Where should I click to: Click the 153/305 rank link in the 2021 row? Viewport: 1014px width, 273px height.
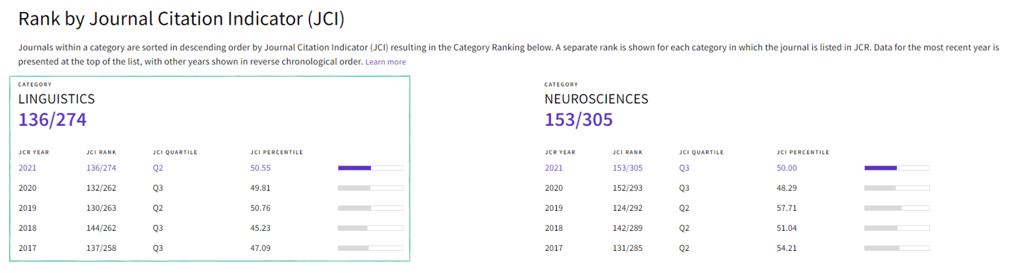click(627, 168)
